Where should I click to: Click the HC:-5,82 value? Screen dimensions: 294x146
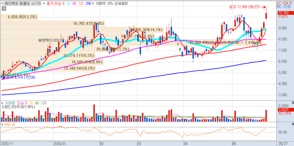pos(284,7)
